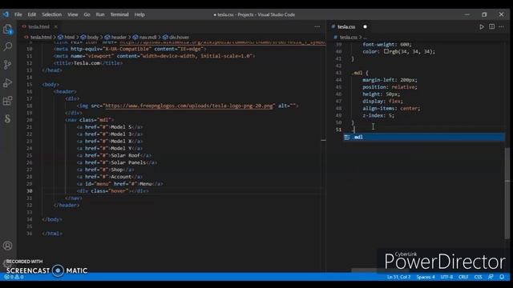Open the Search view in activity bar
The image size is (513, 288).
pos(7,46)
